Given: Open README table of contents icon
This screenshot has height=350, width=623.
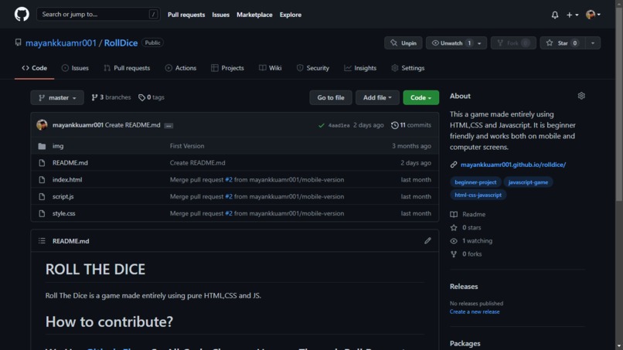Looking at the screenshot, I should pos(42,241).
